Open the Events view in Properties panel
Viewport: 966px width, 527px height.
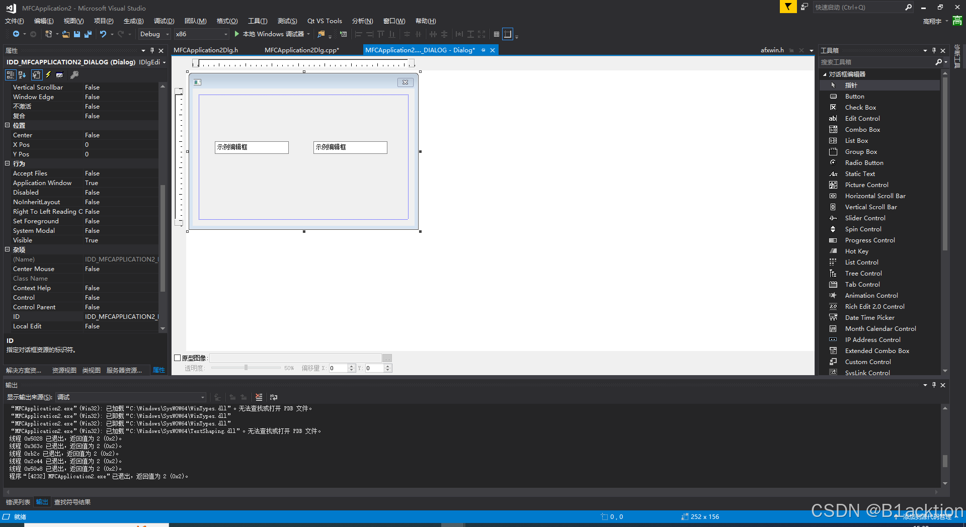tap(48, 74)
